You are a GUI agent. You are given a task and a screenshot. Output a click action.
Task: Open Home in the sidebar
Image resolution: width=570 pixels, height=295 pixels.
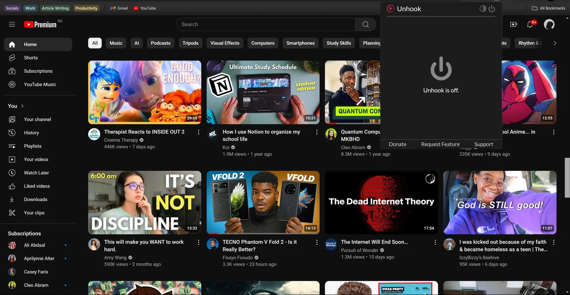(x=38, y=44)
